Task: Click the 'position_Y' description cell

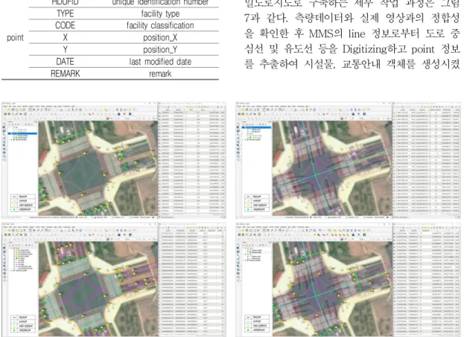Action: point(160,50)
